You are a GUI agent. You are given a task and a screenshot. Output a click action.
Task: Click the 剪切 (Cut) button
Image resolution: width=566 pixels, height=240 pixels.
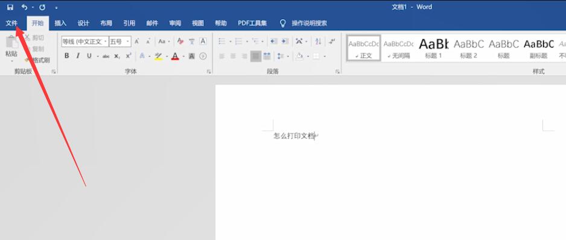pos(34,38)
